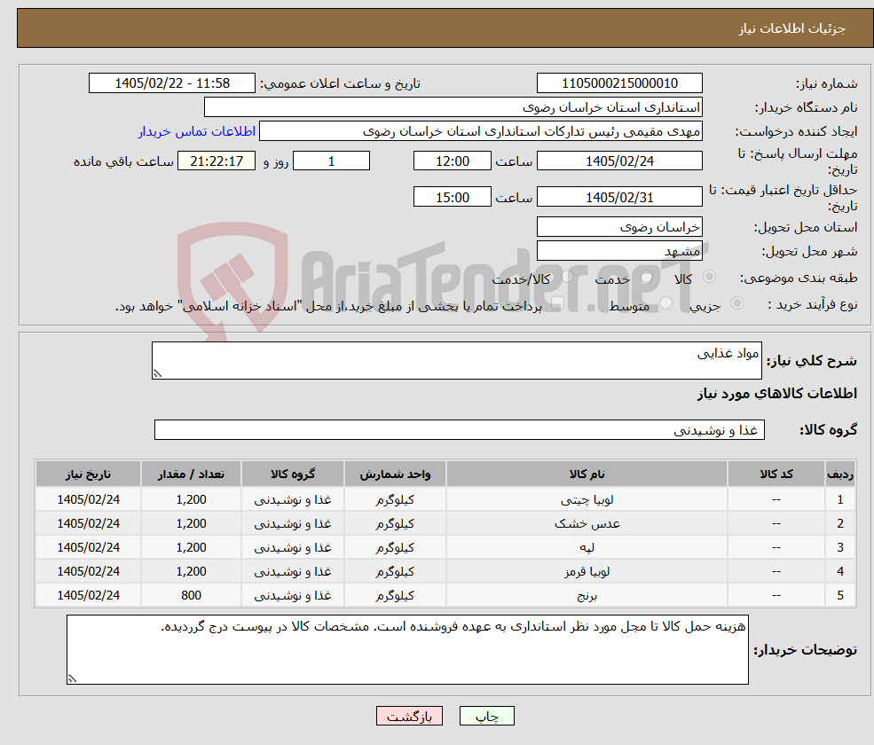
Task: Click the quantity 800 cell
Action: click(x=191, y=596)
